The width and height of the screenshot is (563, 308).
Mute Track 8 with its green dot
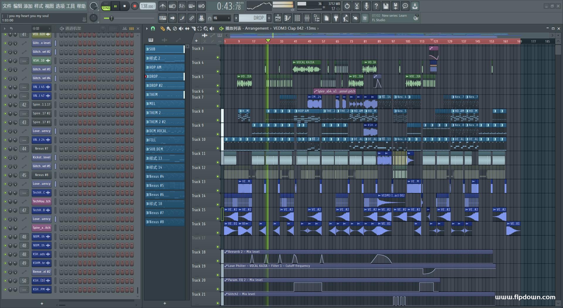click(218, 120)
